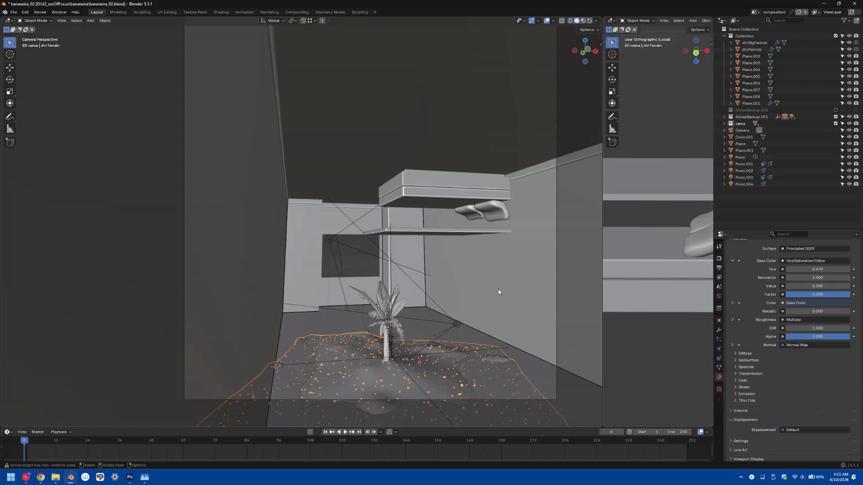Select the Cursor tool in main viewport

10,54
